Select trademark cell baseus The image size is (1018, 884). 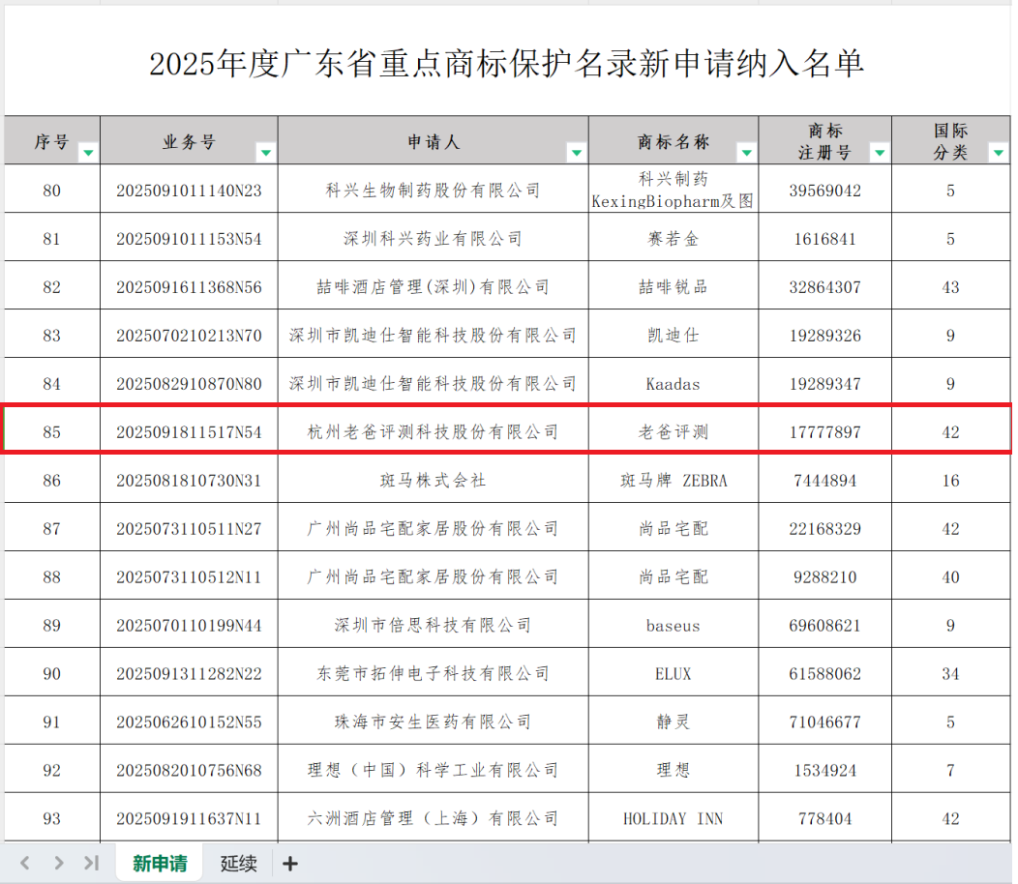tap(674, 624)
